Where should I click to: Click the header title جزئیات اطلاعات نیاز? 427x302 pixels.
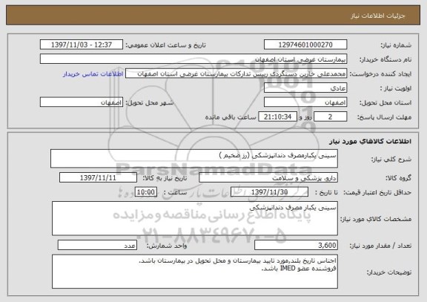click(378, 16)
